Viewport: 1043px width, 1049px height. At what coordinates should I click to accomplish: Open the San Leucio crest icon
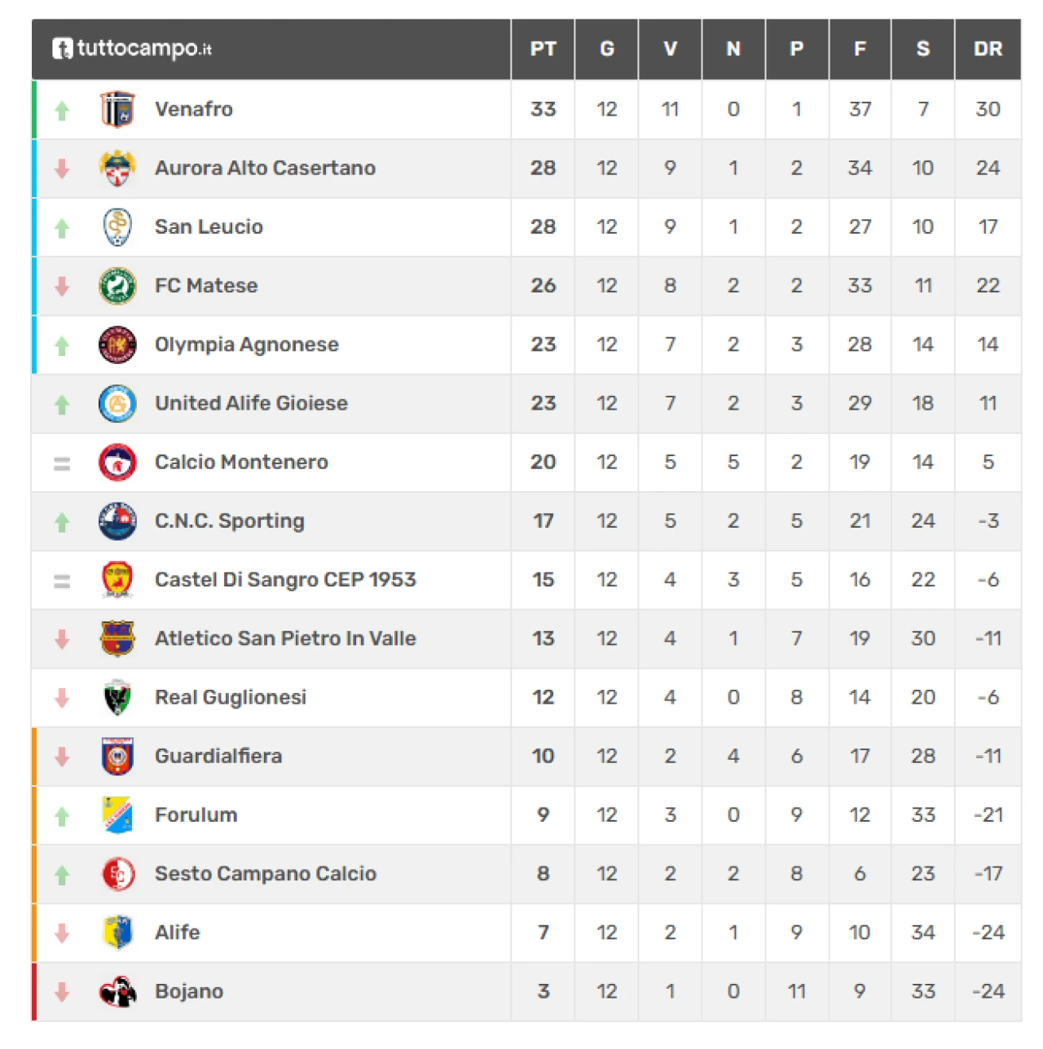pyautogui.click(x=117, y=227)
